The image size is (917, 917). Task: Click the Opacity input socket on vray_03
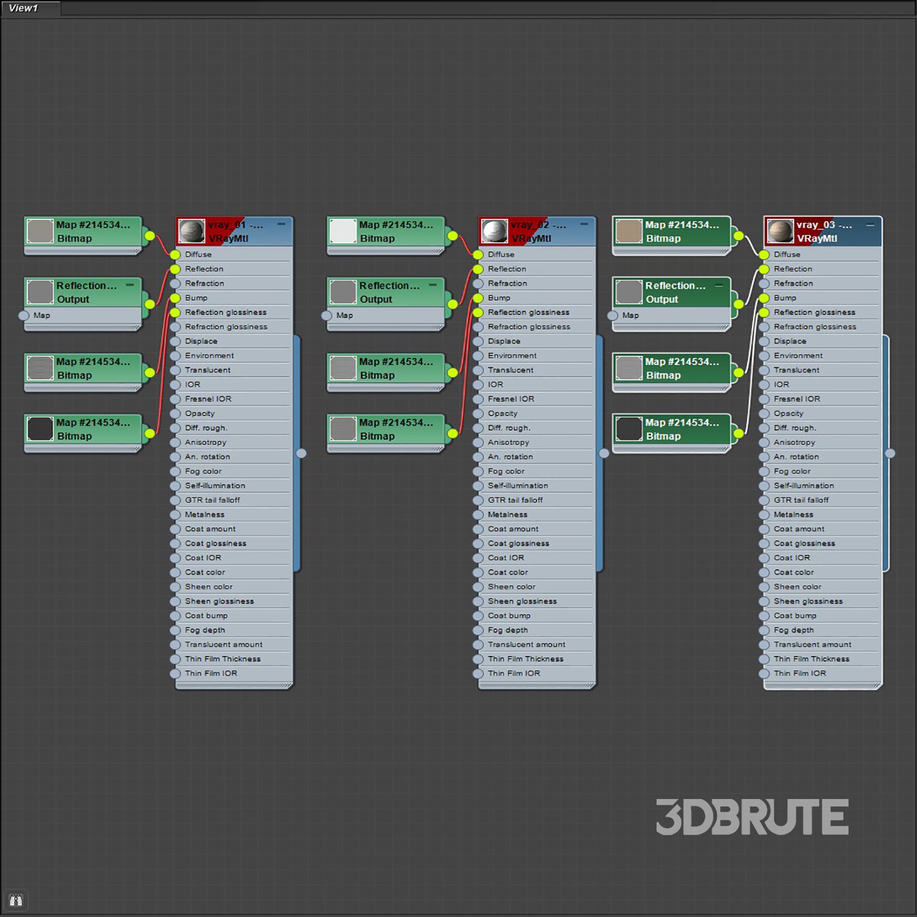tap(764, 414)
